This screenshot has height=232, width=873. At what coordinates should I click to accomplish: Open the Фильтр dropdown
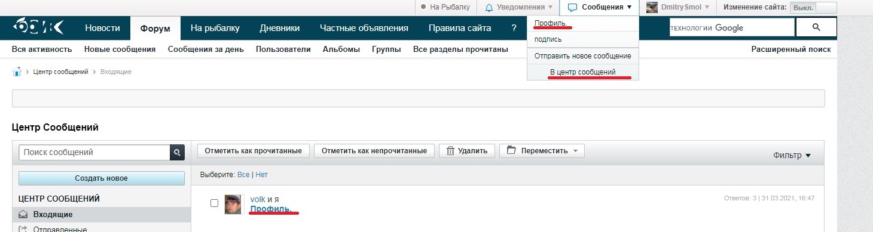tap(792, 155)
